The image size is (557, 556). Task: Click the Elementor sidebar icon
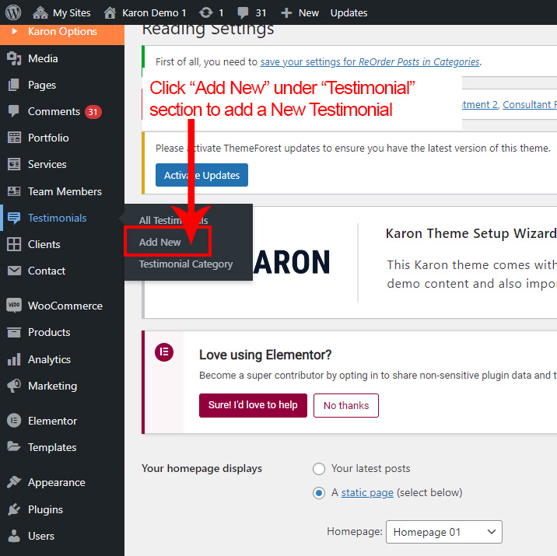[14, 421]
